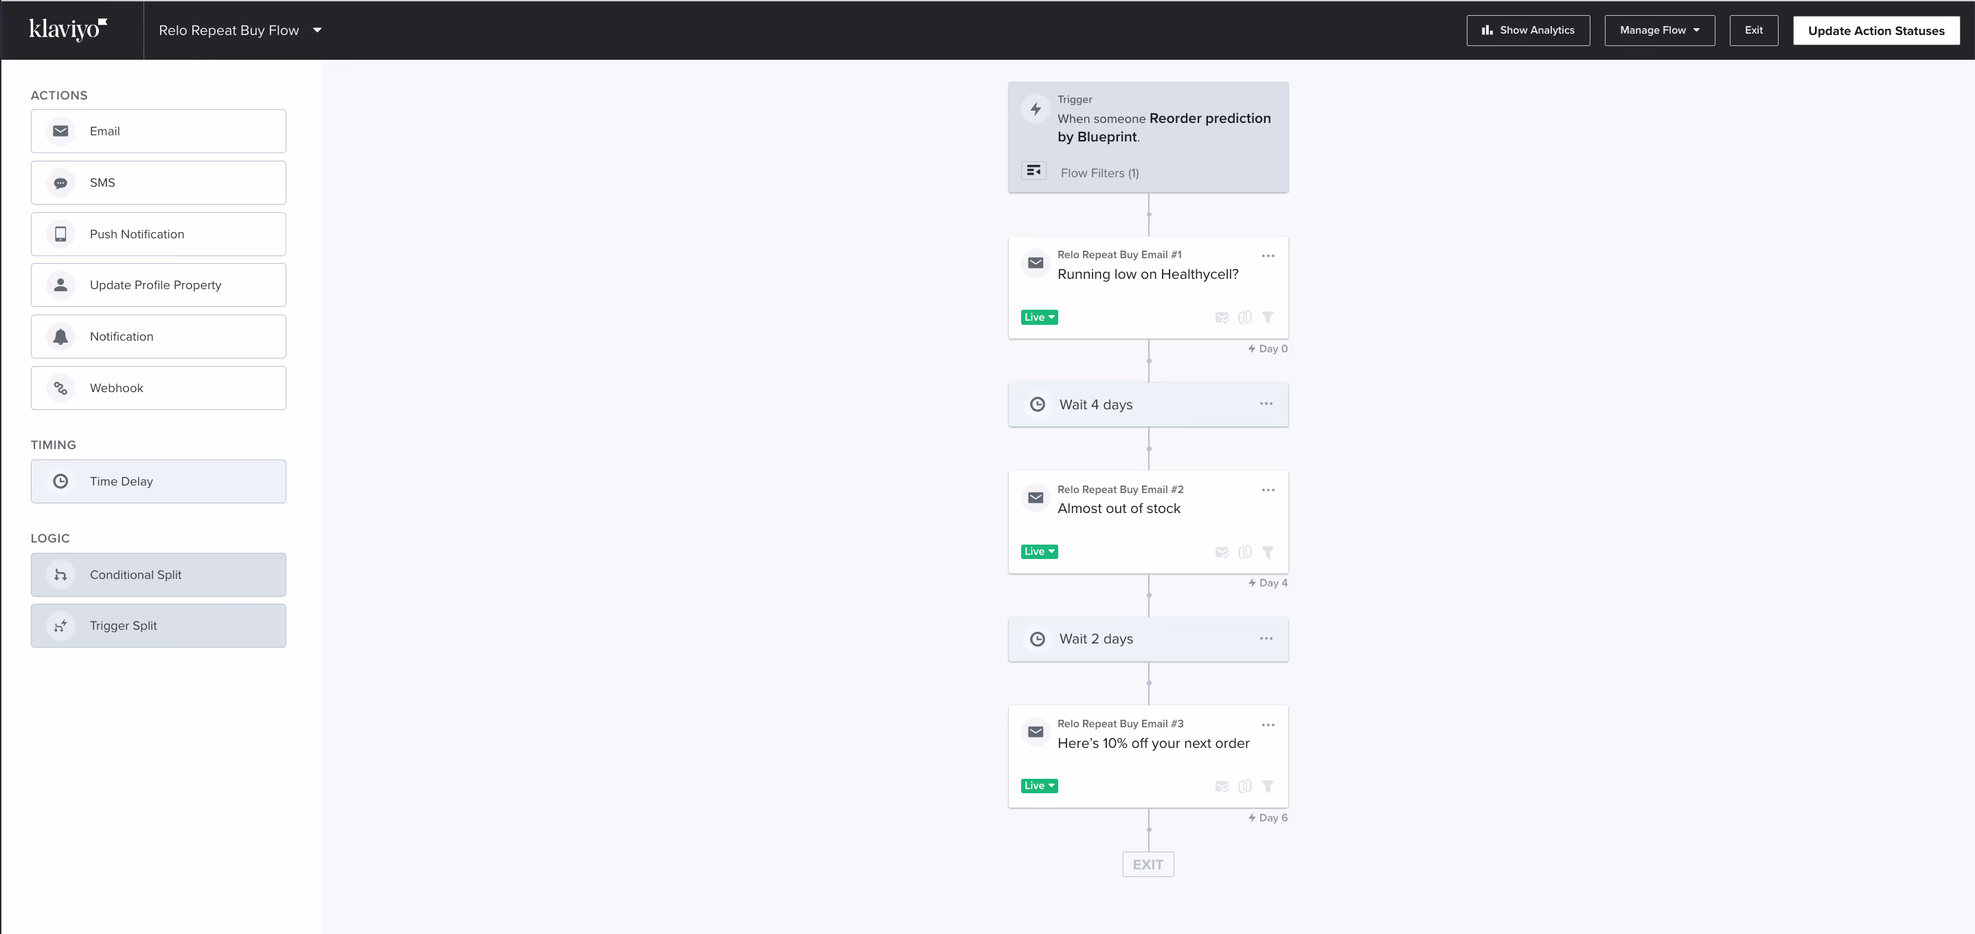Click the connector point below the Trigger
The height and width of the screenshot is (934, 1975).
(1148, 214)
